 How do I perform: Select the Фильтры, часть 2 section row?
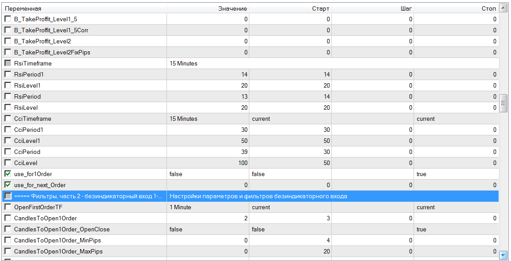250,196
